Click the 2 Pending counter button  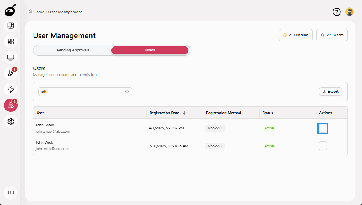296,35
